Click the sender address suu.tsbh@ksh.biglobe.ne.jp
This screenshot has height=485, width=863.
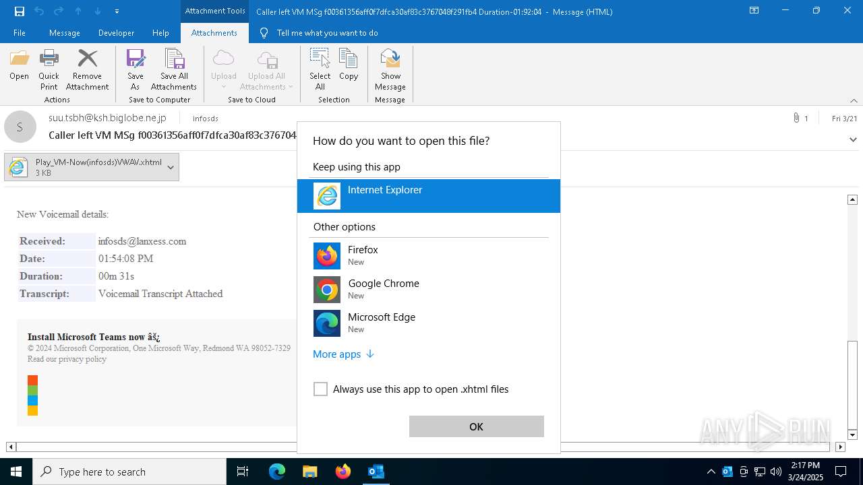click(x=107, y=118)
